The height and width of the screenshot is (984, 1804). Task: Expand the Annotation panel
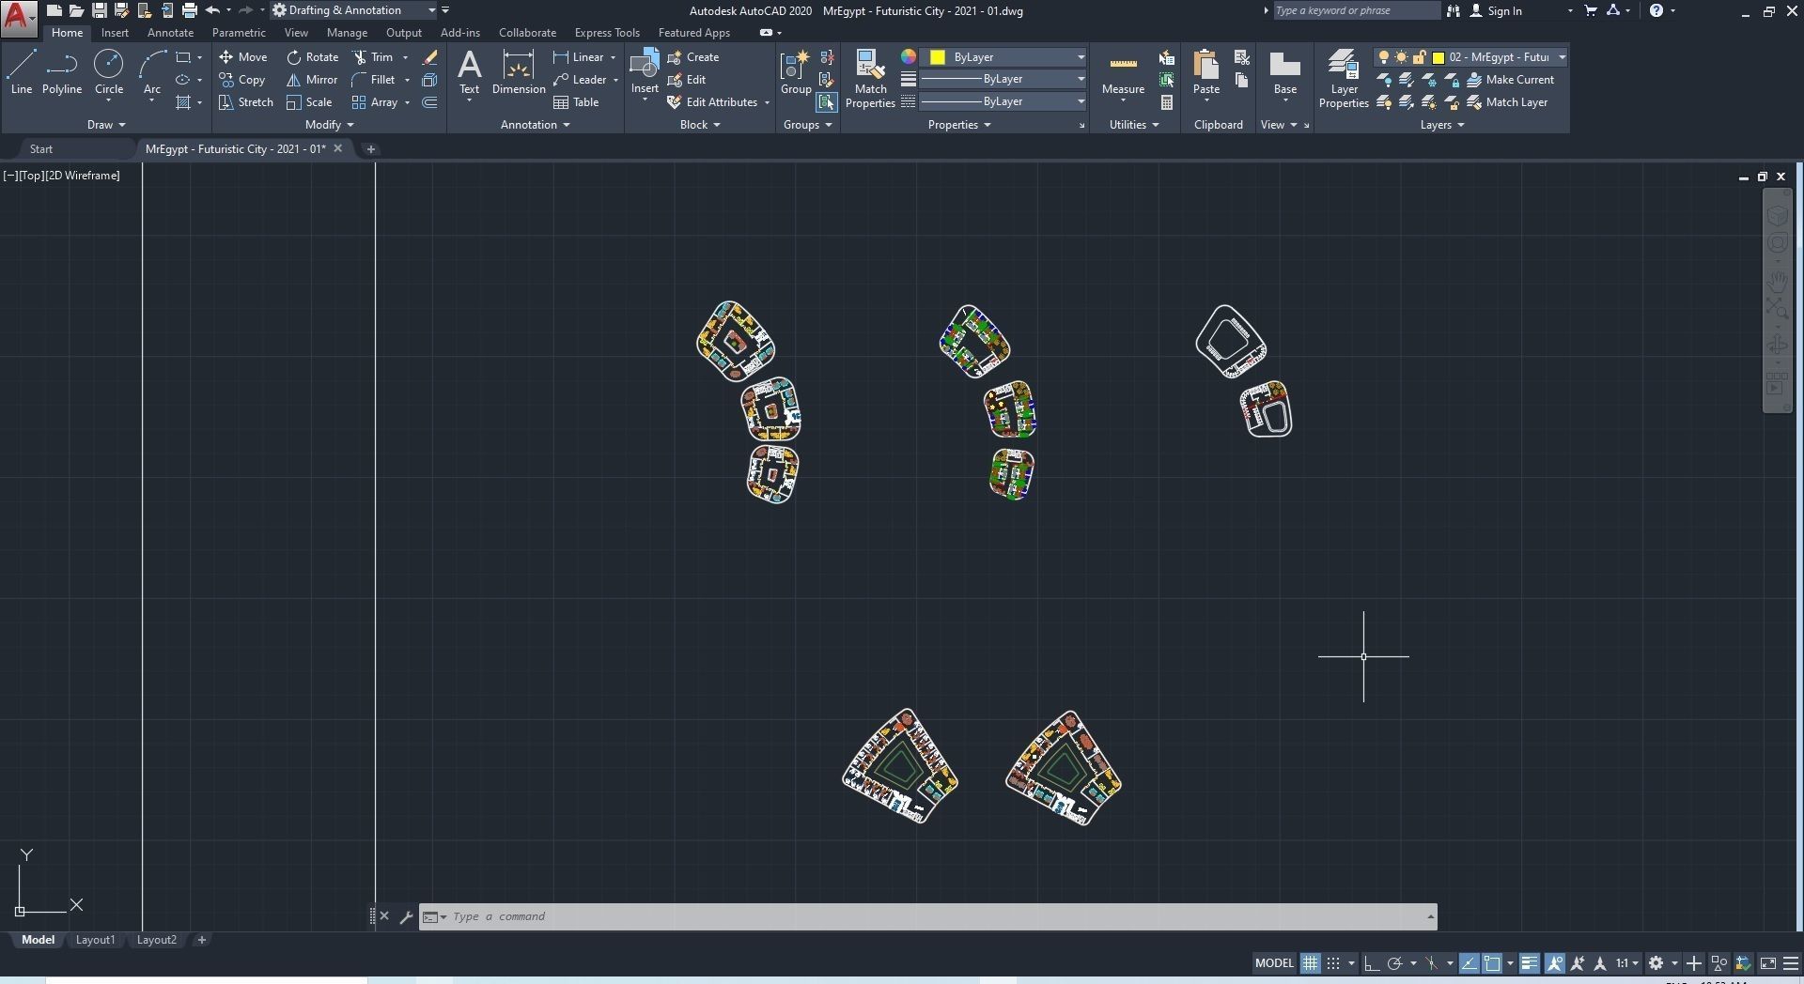point(536,125)
